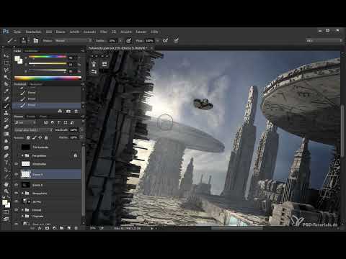This screenshot has height=259, width=346.
Task: Lock layer position in the Ebenen panel
Action: pyautogui.click(x=40, y=137)
